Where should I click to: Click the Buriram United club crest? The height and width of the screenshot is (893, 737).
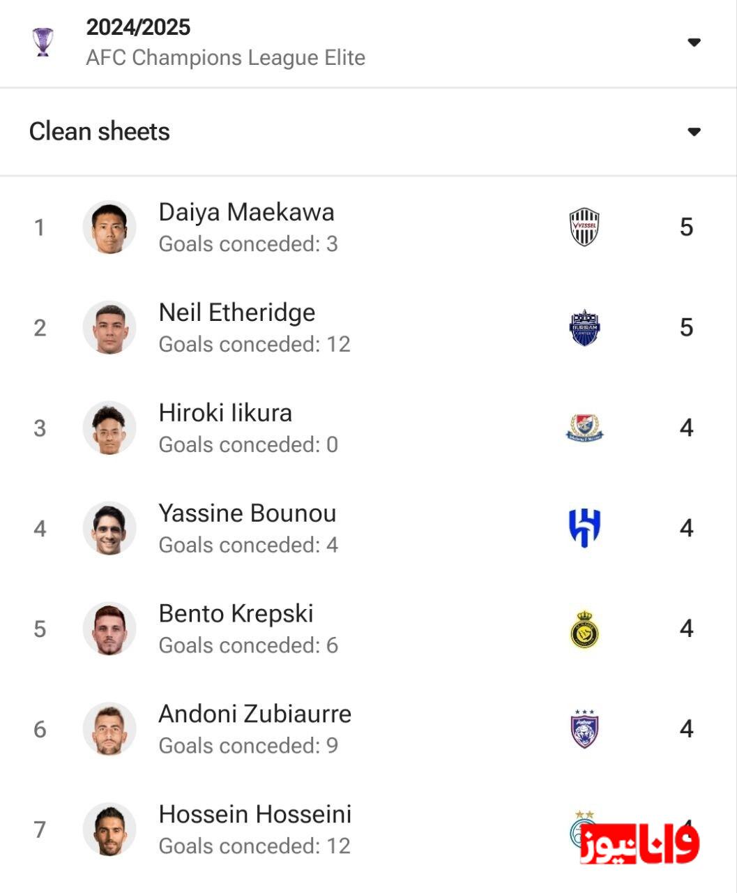click(584, 328)
